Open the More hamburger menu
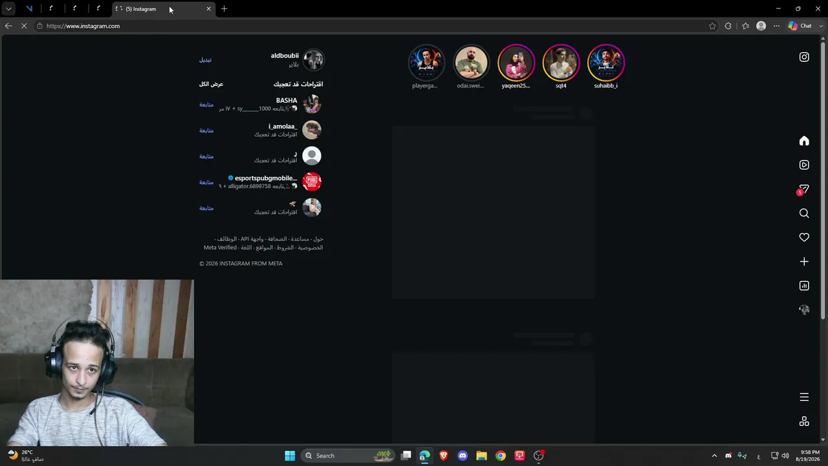The image size is (828, 466). click(x=804, y=397)
